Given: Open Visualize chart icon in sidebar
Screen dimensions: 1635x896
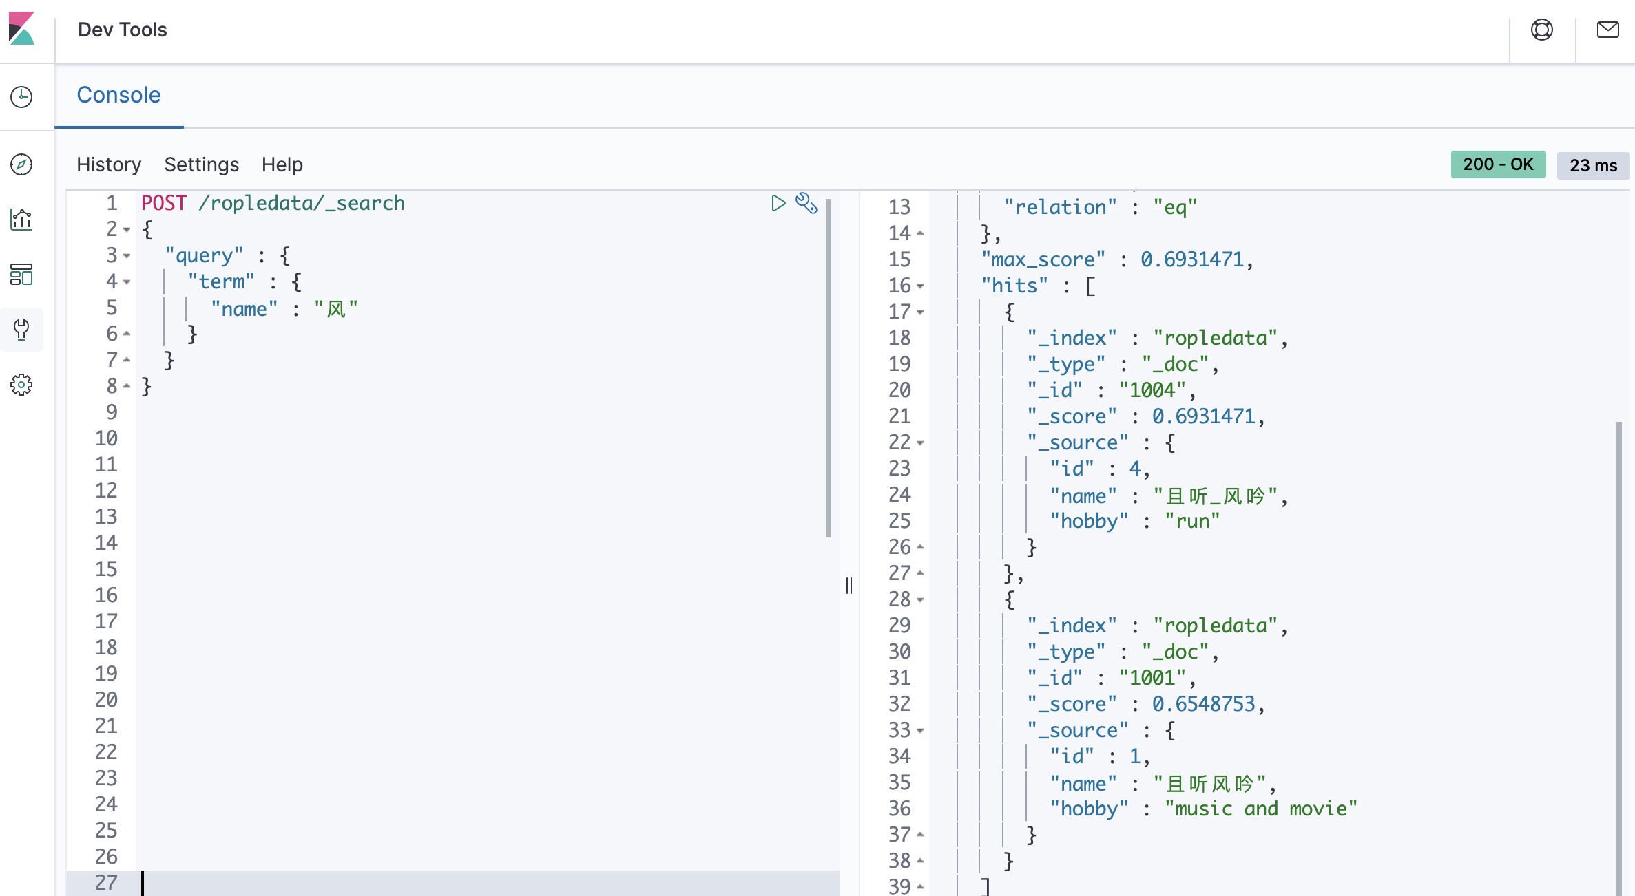Looking at the screenshot, I should (21, 220).
